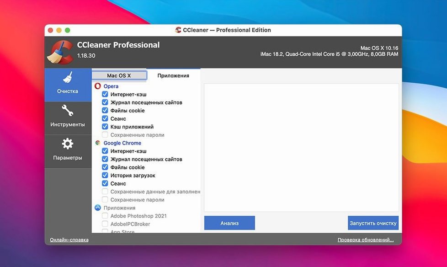This screenshot has width=447, height=267.
Task: Uncheck Opera Интернет-кэш checkbox
Action: click(105, 94)
